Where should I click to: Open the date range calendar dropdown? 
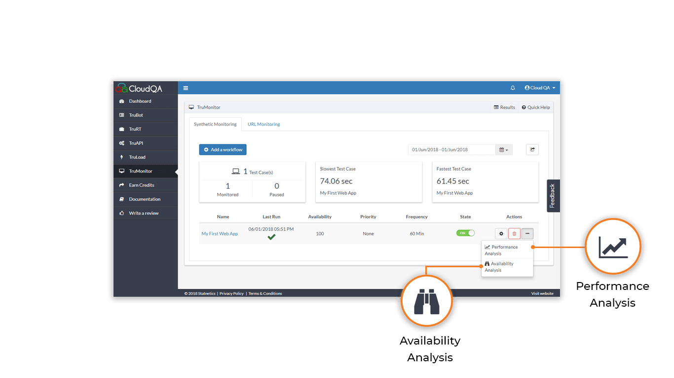pyautogui.click(x=503, y=149)
